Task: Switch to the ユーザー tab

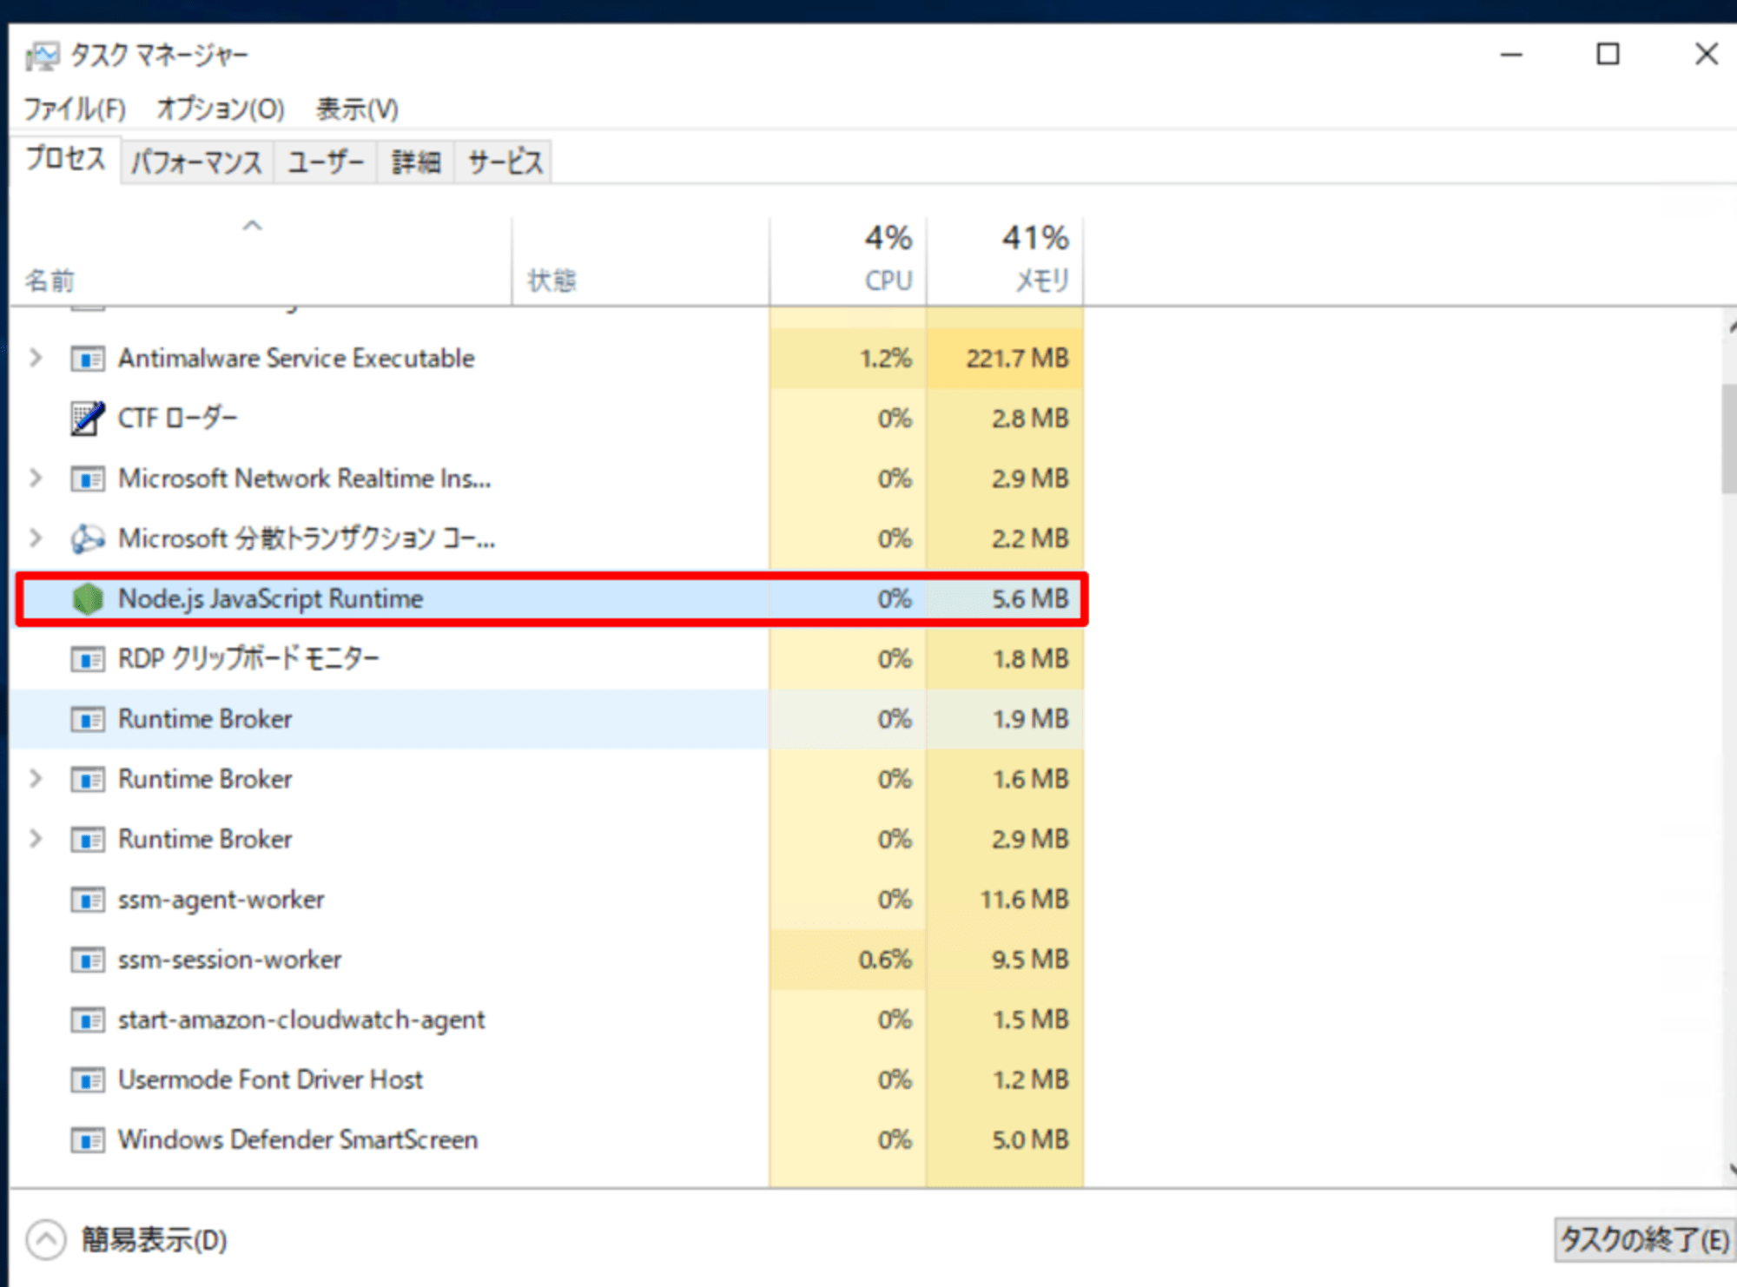Action: [326, 162]
